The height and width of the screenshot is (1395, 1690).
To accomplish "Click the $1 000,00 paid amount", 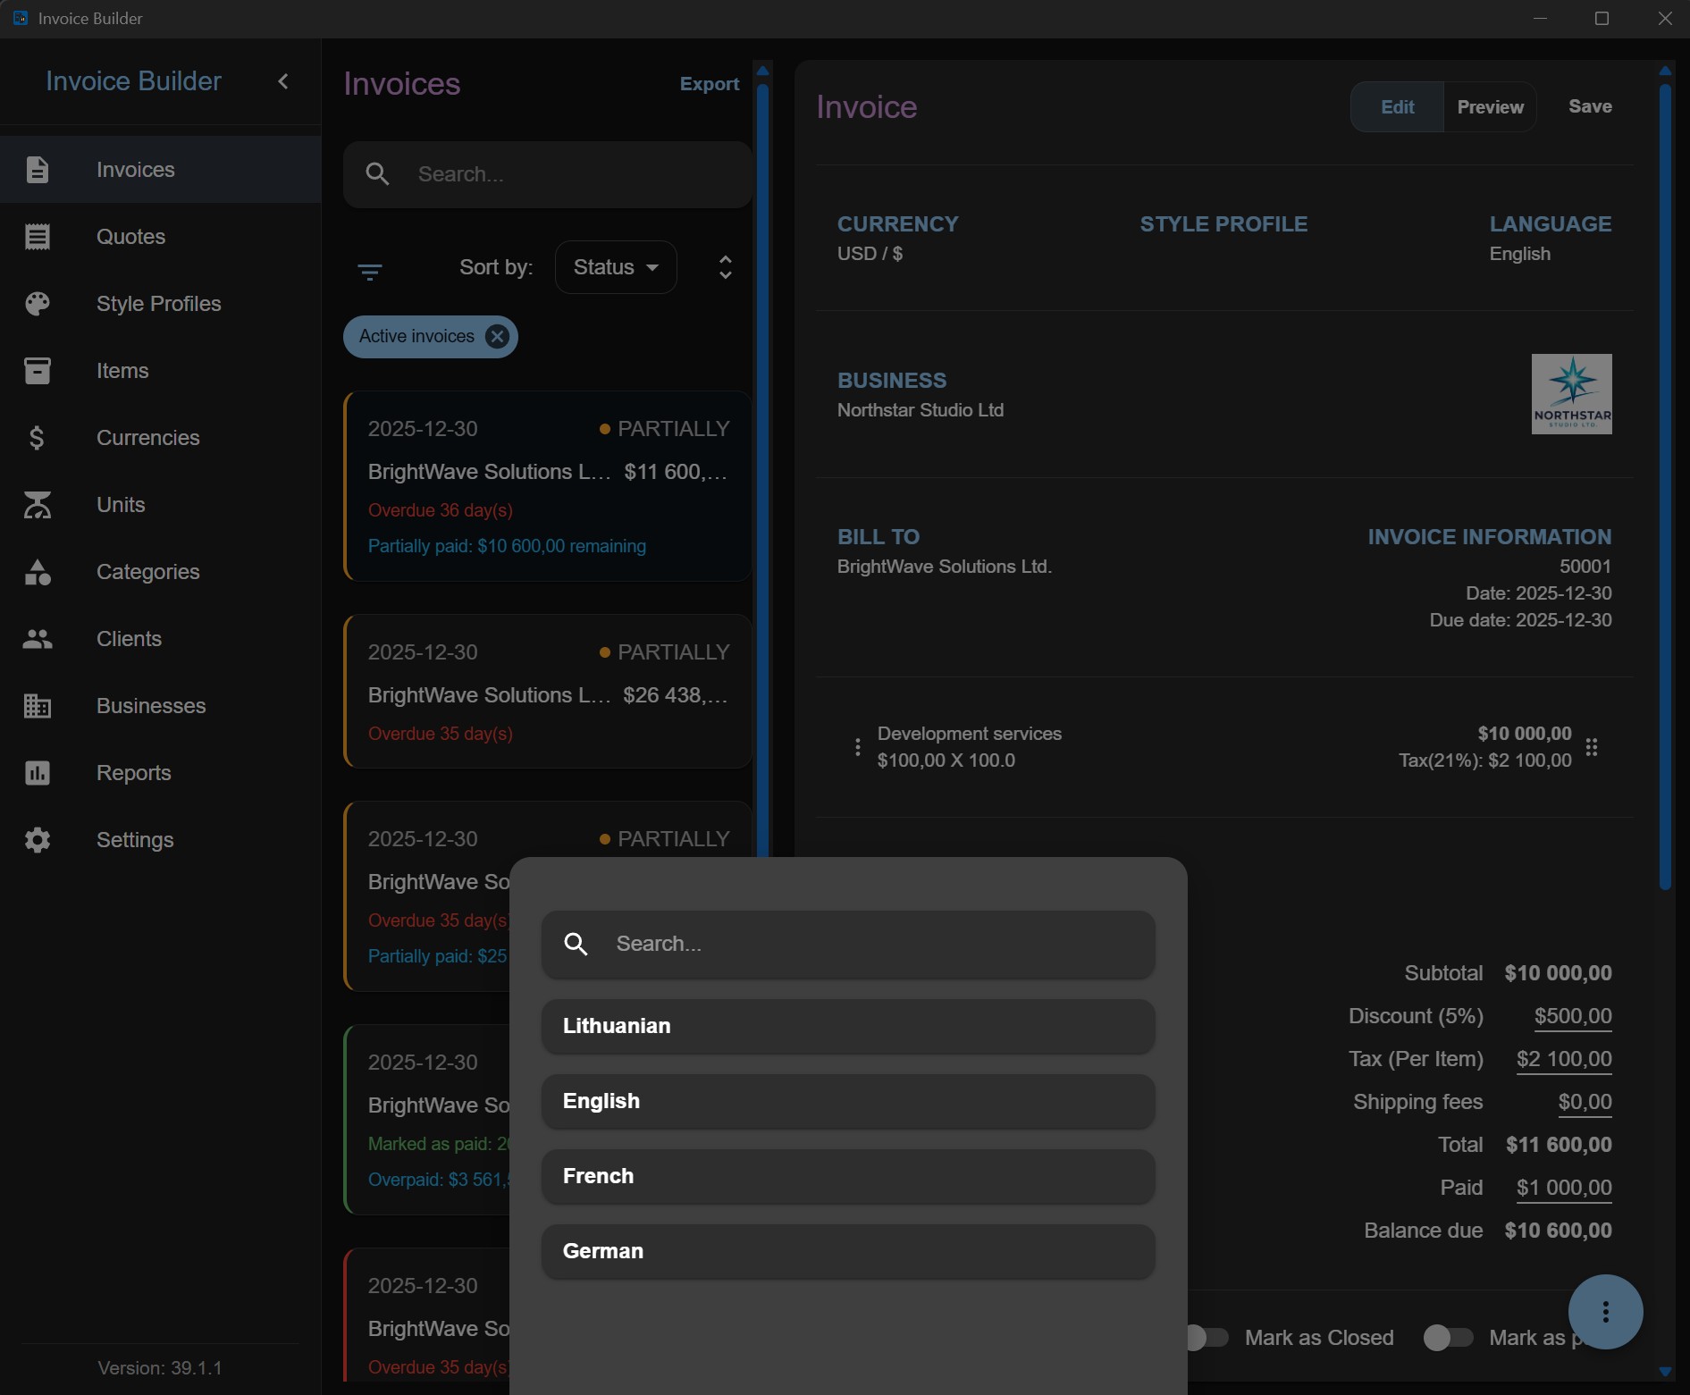I will 1564,1188.
